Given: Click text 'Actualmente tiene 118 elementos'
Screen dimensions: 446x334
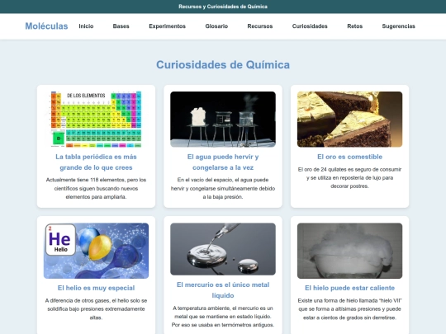Looking at the screenshot, I should (96, 188).
